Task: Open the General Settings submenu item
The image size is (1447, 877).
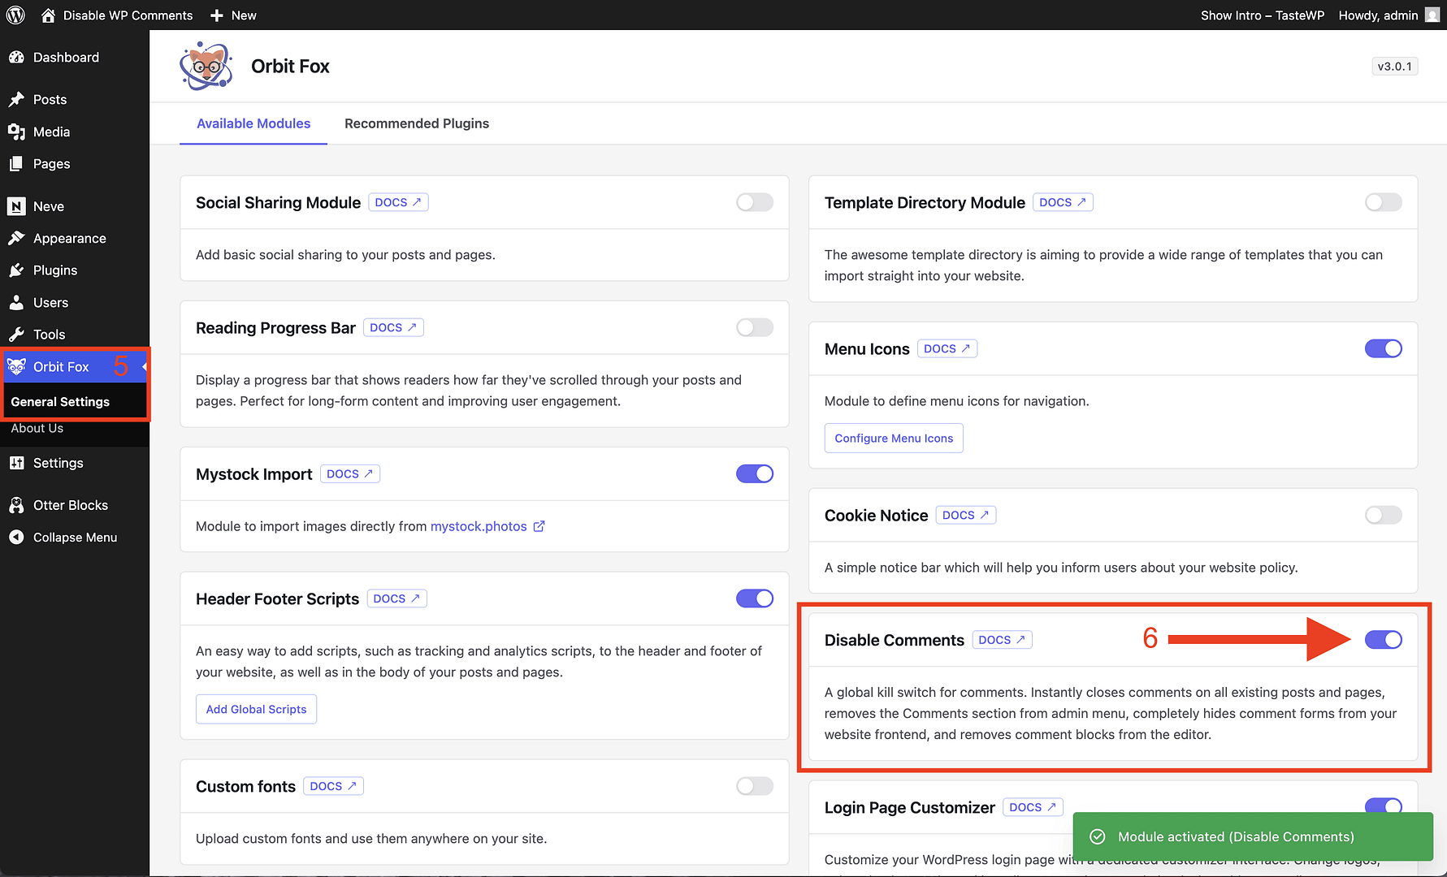Action: pyautogui.click(x=60, y=401)
